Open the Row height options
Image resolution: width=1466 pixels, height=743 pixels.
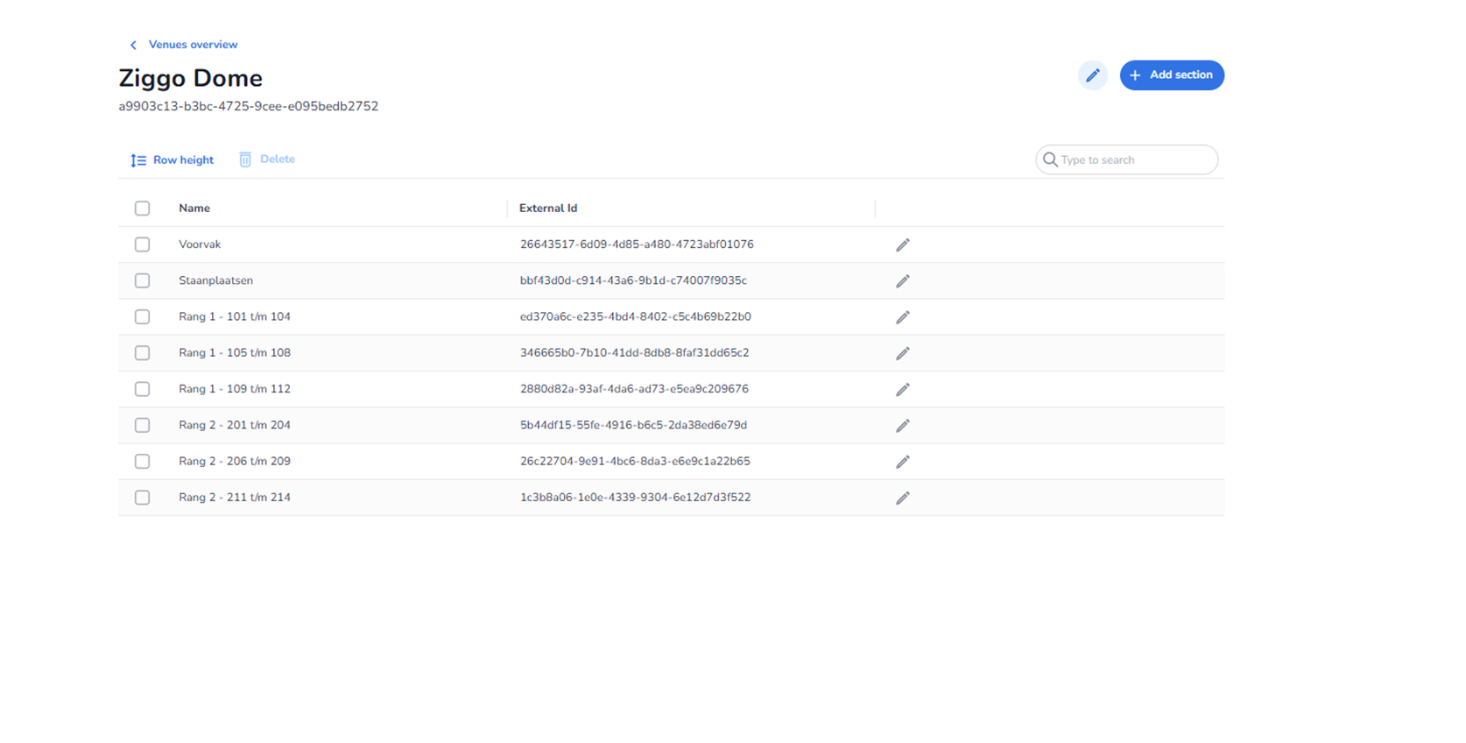tap(173, 160)
